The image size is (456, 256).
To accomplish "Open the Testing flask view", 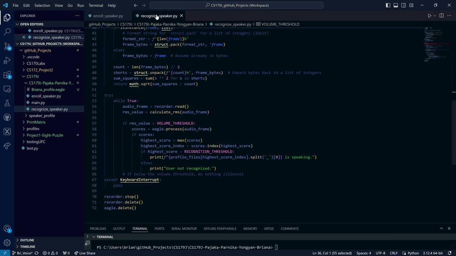I will pyautogui.click(x=7, y=103).
